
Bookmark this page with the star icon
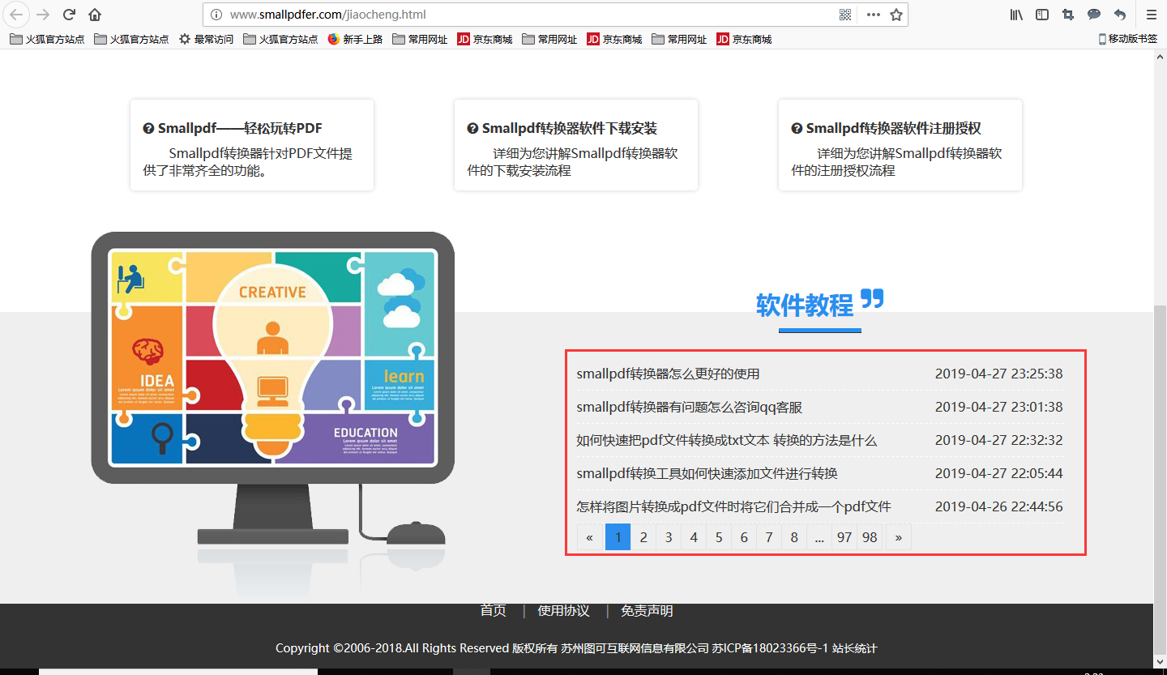896,15
